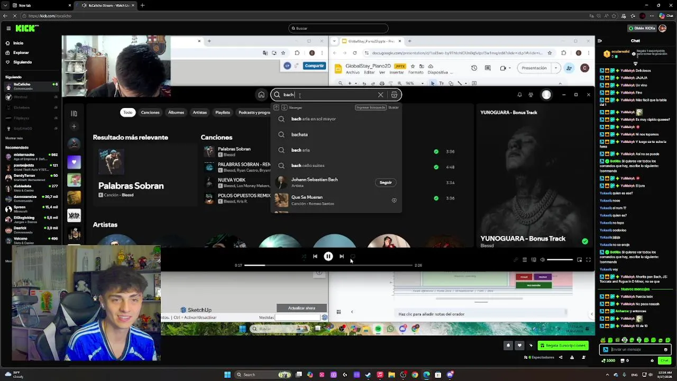
Task: Open the Presentación button in Google Slides
Action: [x=534, y=68]
